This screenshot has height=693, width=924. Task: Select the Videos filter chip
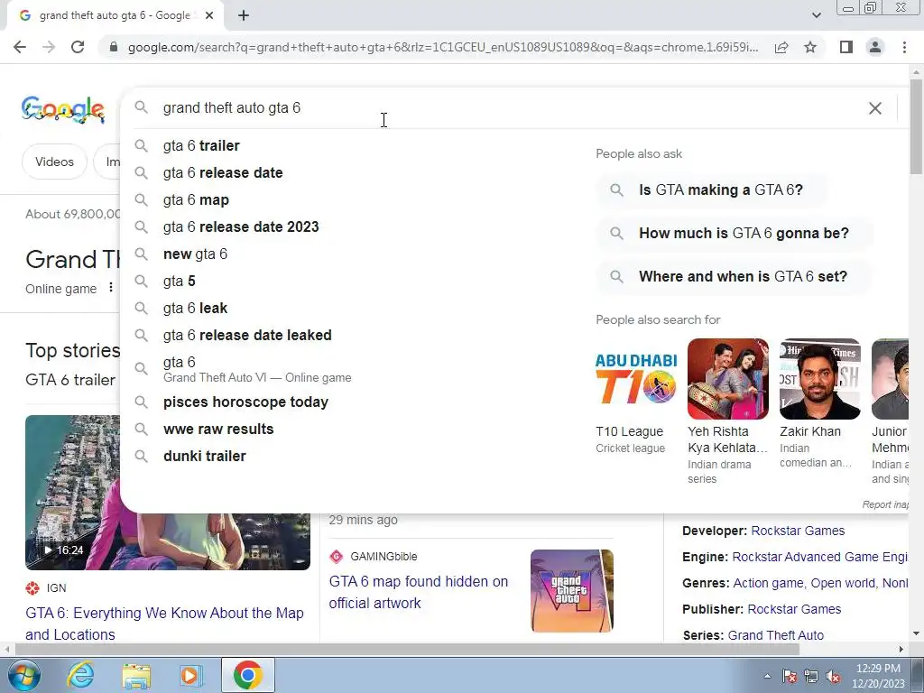click(54, 162)
